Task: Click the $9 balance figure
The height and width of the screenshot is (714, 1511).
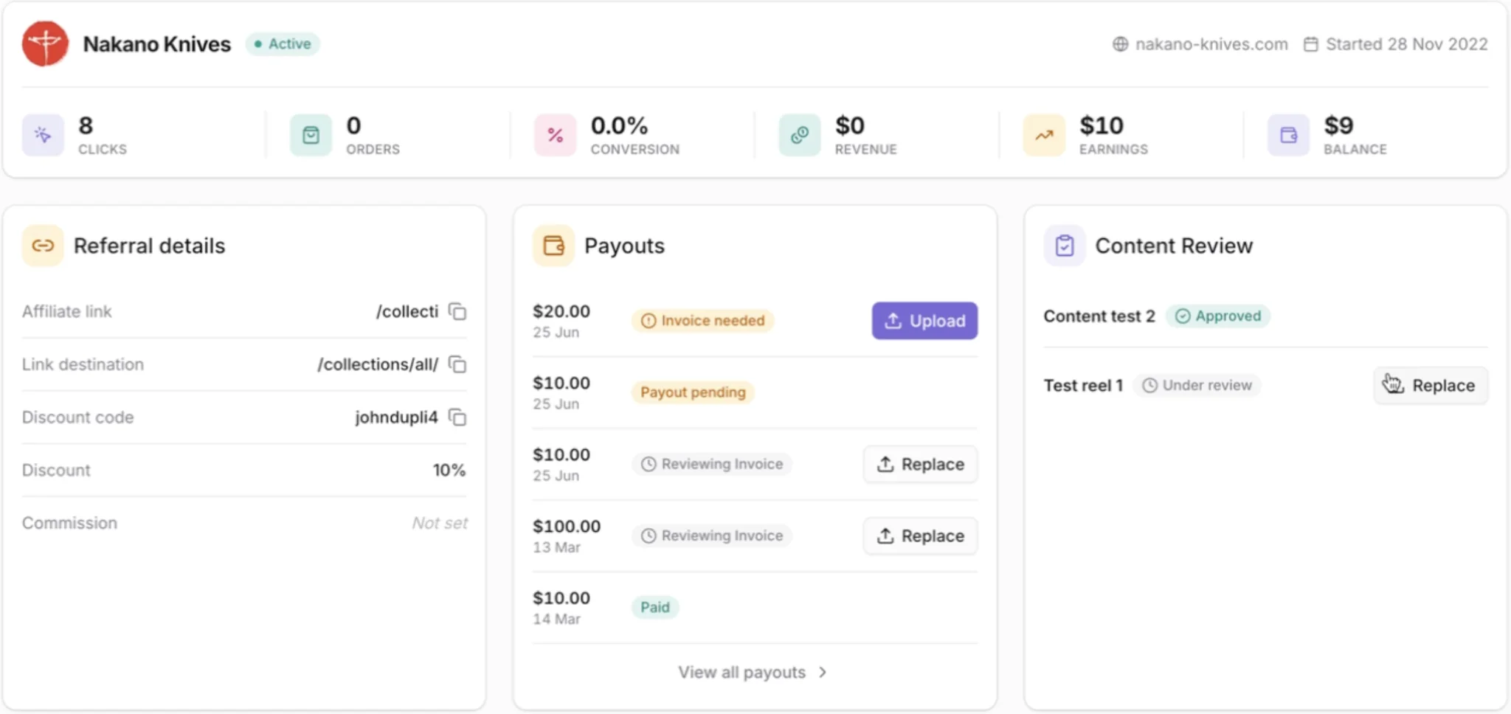Action: (x=1338, y=125)
